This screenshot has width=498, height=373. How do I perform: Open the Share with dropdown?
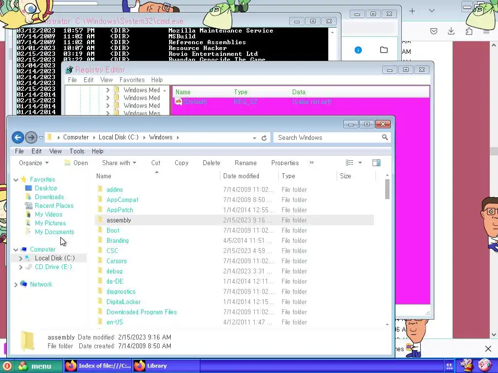click(119, 163)
